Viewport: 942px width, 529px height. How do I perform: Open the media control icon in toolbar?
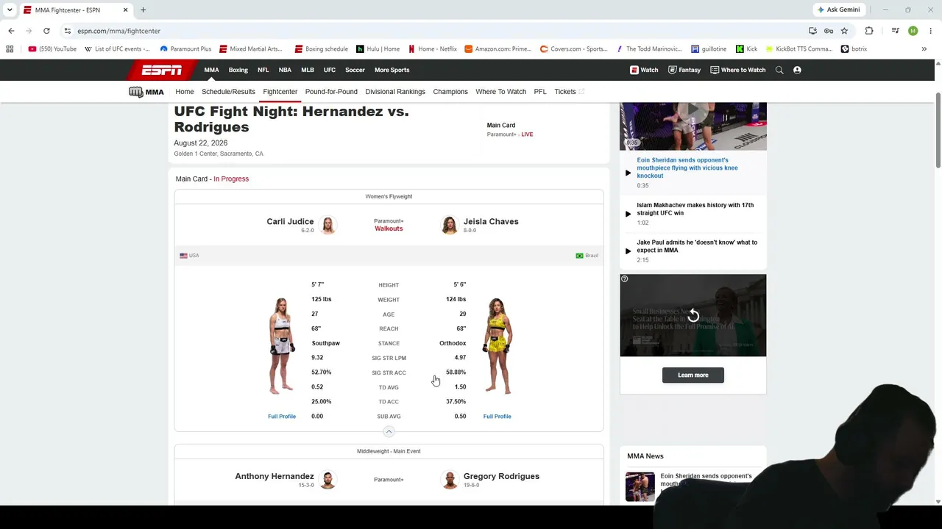click(895, 31)
